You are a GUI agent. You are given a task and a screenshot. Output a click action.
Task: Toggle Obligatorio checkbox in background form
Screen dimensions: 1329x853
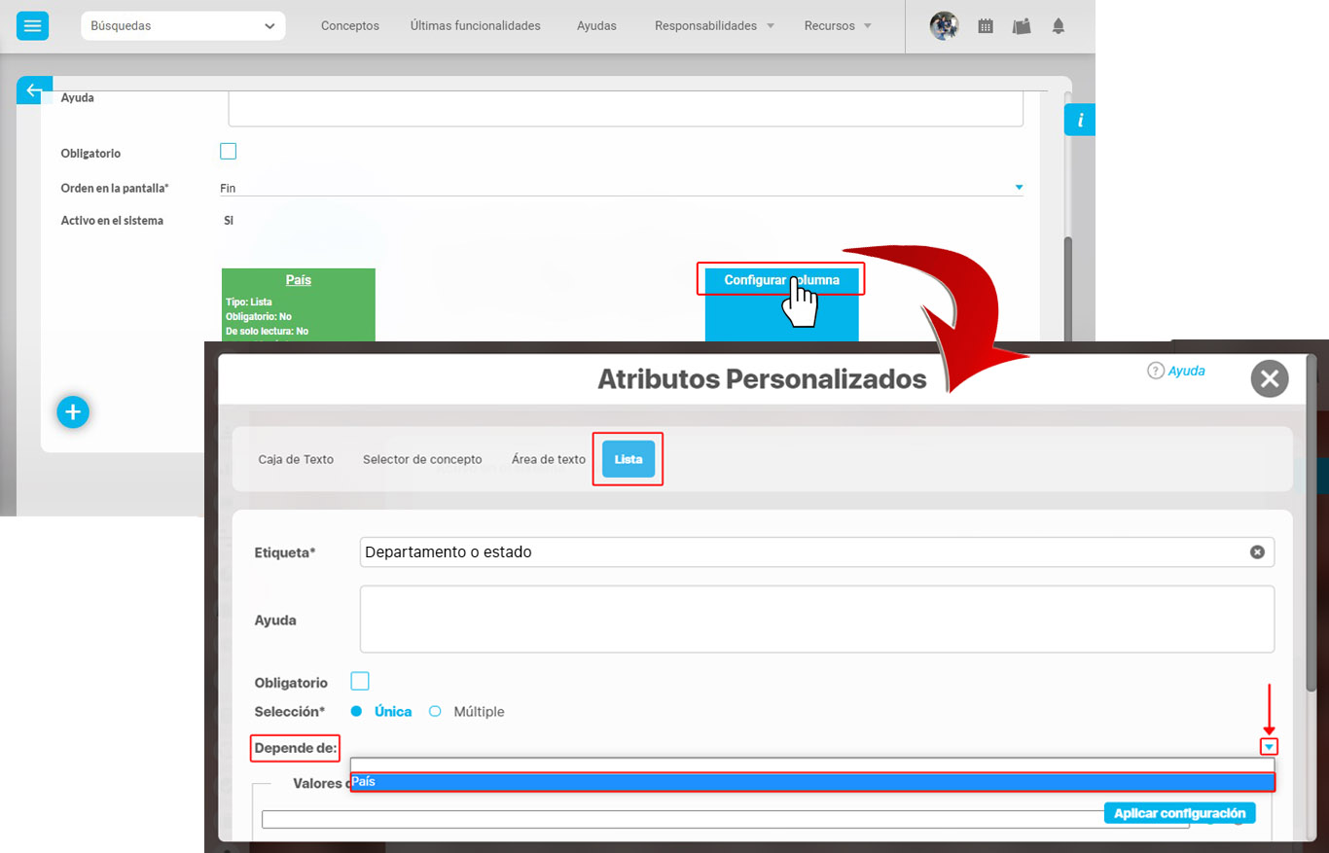[x=229, y=152]
